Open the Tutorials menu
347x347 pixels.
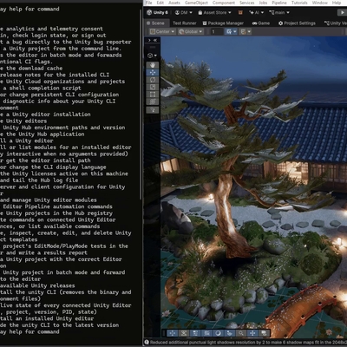(299, 3)
